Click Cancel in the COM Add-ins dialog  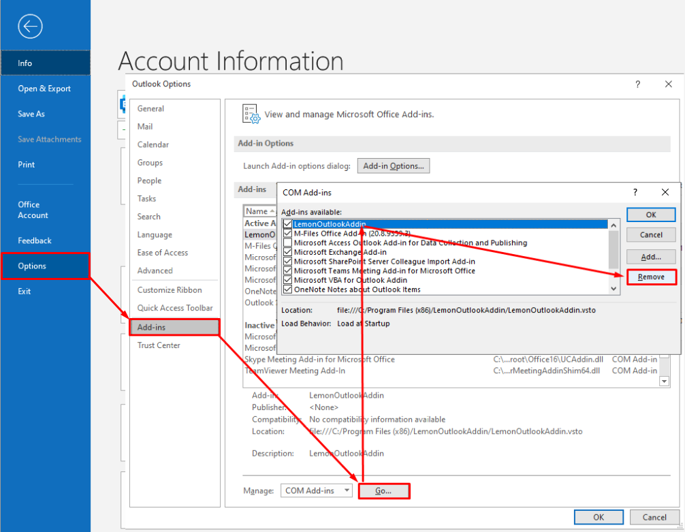tap(651, 235)
